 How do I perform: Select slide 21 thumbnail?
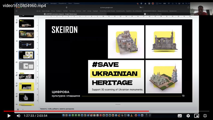tap(26, 76)
